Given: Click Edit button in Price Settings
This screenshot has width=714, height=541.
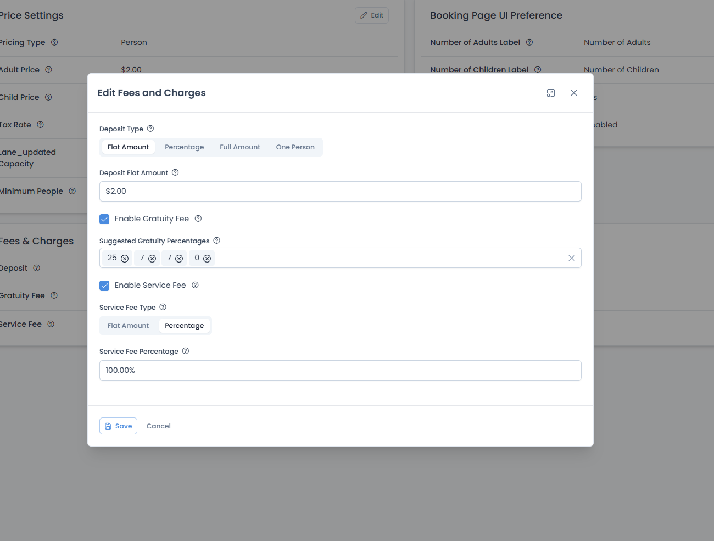Looking at the screenshot, I should (x=372, y=15).
